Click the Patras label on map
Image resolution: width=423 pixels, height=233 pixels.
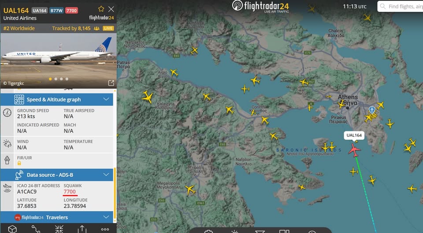123,65
